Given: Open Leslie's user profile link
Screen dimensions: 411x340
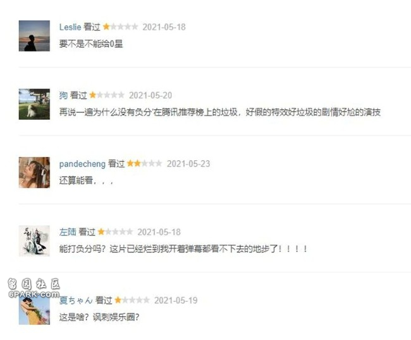Looking at the screenshot, I should (70, 27).
